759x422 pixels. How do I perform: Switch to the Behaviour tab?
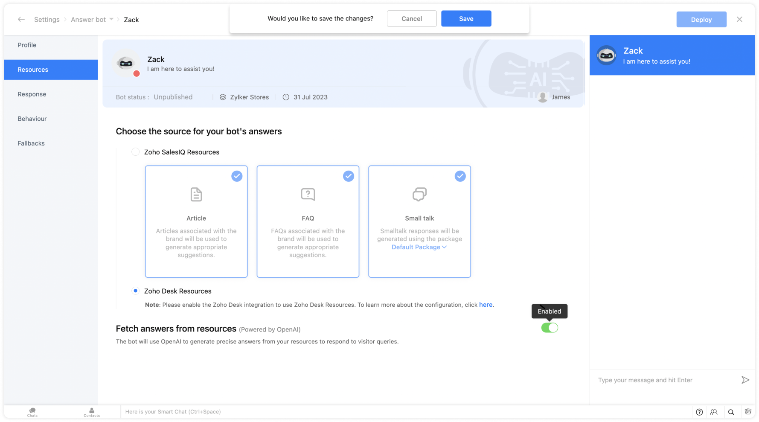[x=51, y=119]
